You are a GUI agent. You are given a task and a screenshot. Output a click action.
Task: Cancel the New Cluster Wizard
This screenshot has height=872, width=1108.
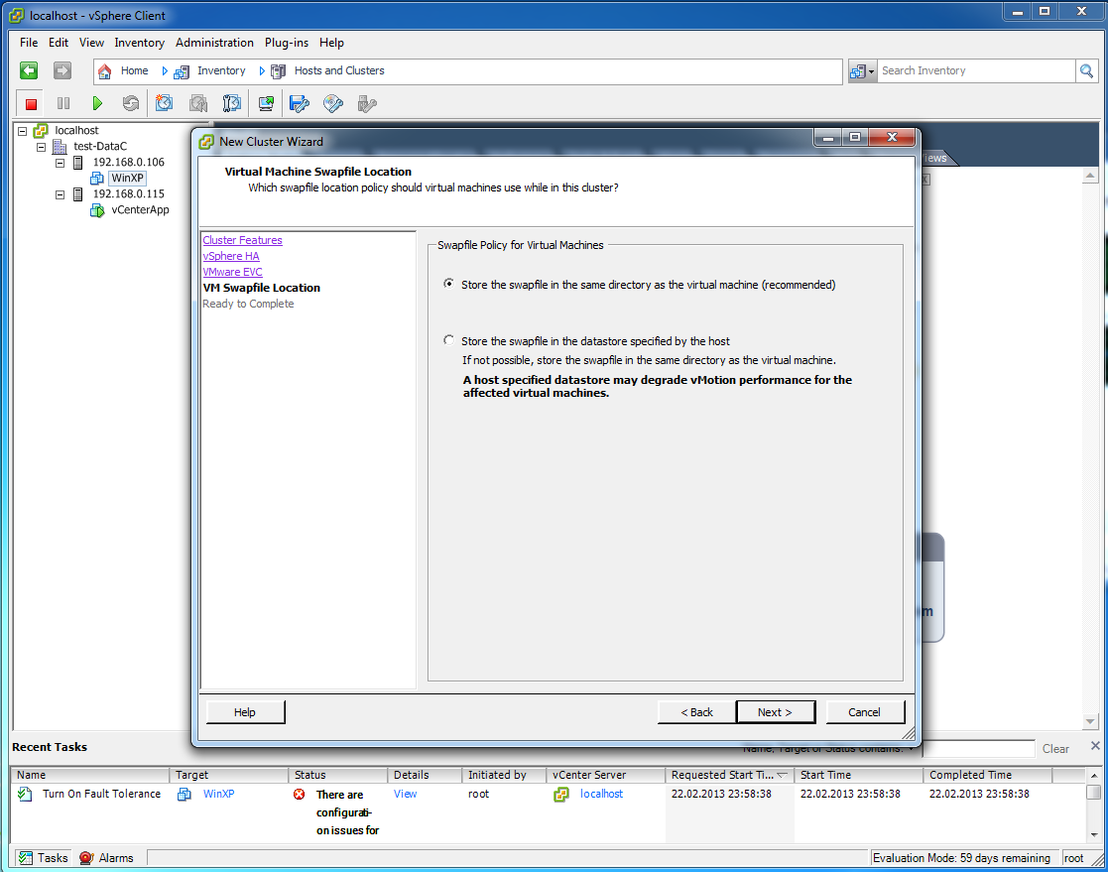865,712
